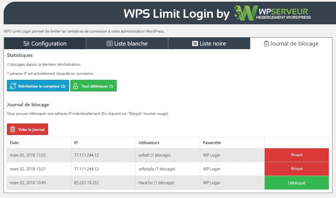Click the refresh icon on the counter reset button

click(x=12, y=86)
